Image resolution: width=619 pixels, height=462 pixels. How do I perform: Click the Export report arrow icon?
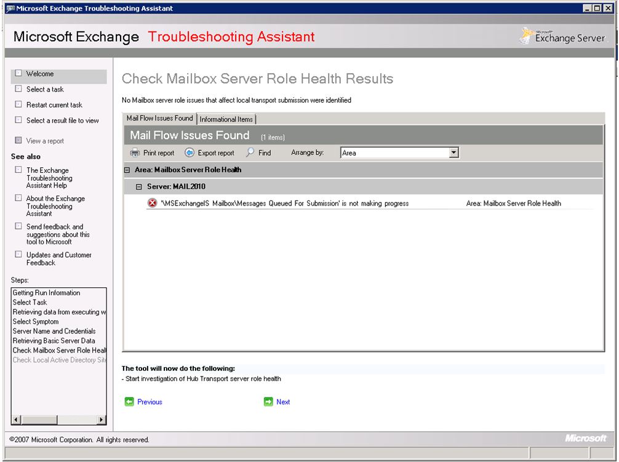(x=190, y=153)
